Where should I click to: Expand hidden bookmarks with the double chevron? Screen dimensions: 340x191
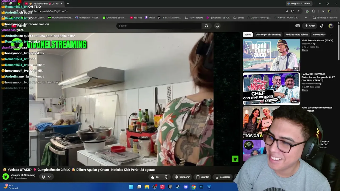click(306, 18)
